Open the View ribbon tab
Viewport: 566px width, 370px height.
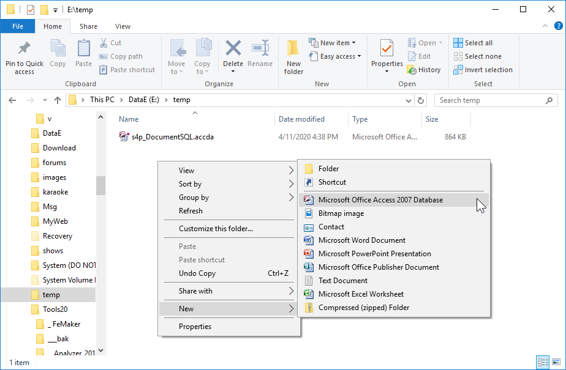123,26
